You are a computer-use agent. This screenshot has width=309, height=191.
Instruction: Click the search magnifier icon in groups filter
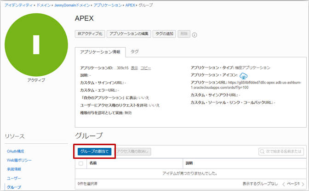click(x=263, y=151)
